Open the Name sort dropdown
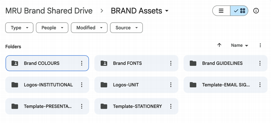Image resolution: width=271 pixels, height=123 pixels. (239, 45)
